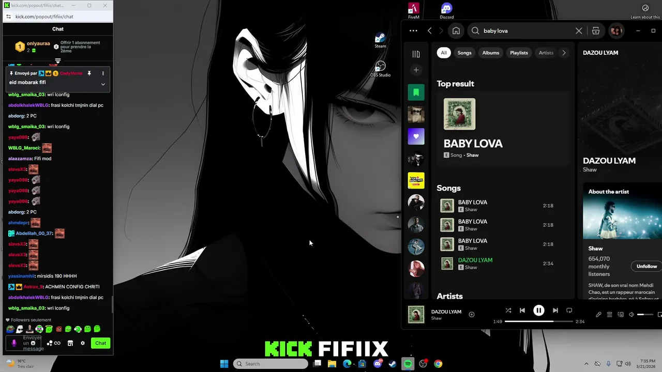662x372 pixels.
Task: Open Liked Songs purple heart in sidebar
Action: click(x=416, y=136)
